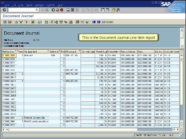Image resolution: width=186 pixels, height=139 pixels.
Task: Click the yellow Exit icon
Action: [x=57, y=10]
